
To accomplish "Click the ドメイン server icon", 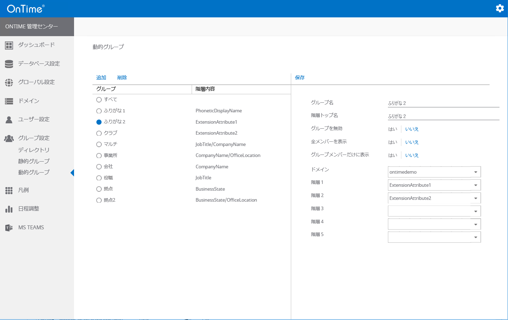I will click(x=9, y=101).
